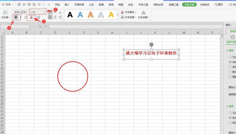Select the No line (无) radio under 线条
The height and width of the screenshot is (134, 236).
pyautogui.click(x=230, y=113)
